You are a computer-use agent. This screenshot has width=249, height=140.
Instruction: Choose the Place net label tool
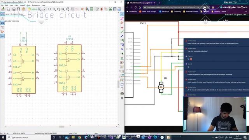point(122,58)
